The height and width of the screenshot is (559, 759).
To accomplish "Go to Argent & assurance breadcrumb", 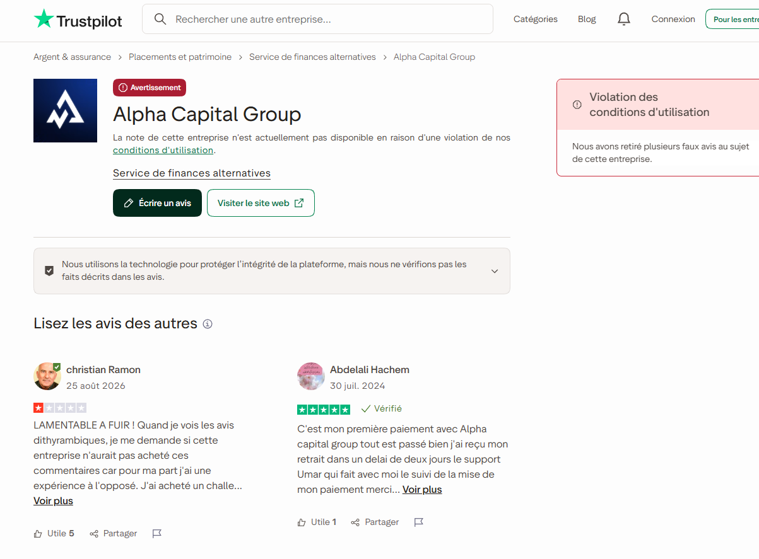I will (x=72, y=57).
